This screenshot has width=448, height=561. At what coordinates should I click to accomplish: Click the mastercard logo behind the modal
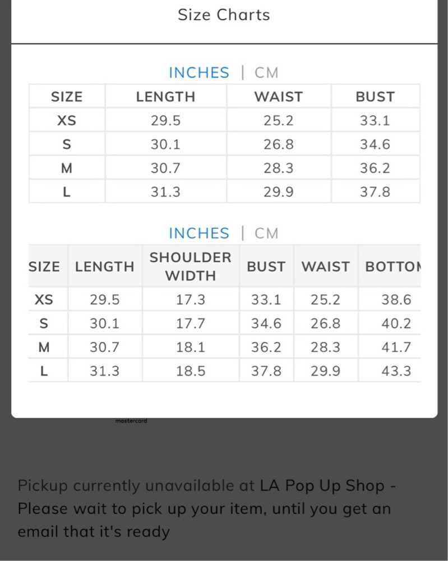(131, 421)
